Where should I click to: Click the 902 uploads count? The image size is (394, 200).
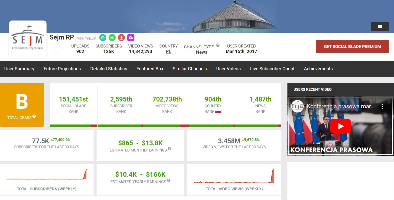(80, 51)
